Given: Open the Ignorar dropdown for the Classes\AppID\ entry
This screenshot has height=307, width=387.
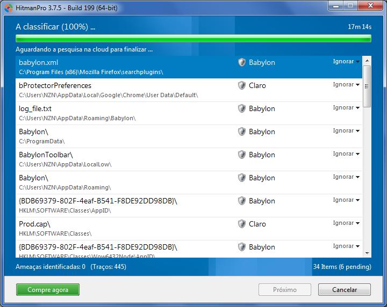Looking at the screenshot, I should pyautogui.click(x=346, y=200).
